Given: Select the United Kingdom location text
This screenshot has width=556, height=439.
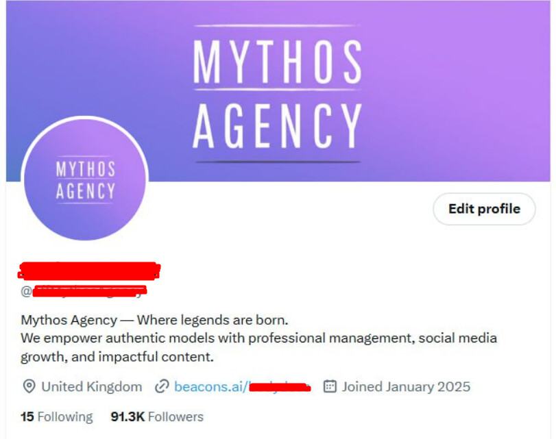Looking at the screenshot, I should [x=91, y=386].
